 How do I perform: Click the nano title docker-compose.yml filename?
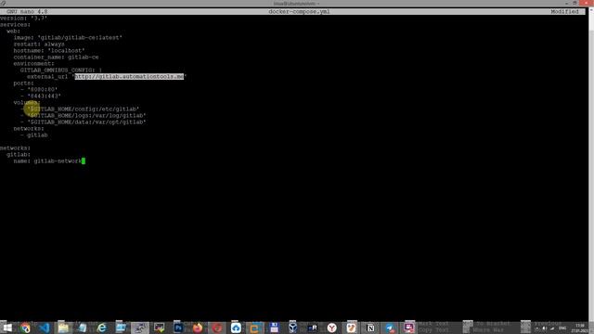pos(299,12)
